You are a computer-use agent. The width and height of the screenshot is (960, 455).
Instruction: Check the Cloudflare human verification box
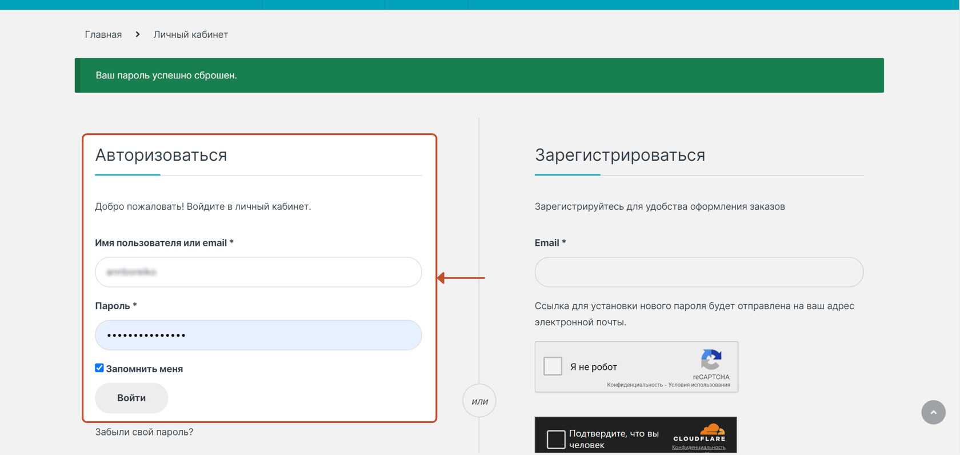point(556,439)
